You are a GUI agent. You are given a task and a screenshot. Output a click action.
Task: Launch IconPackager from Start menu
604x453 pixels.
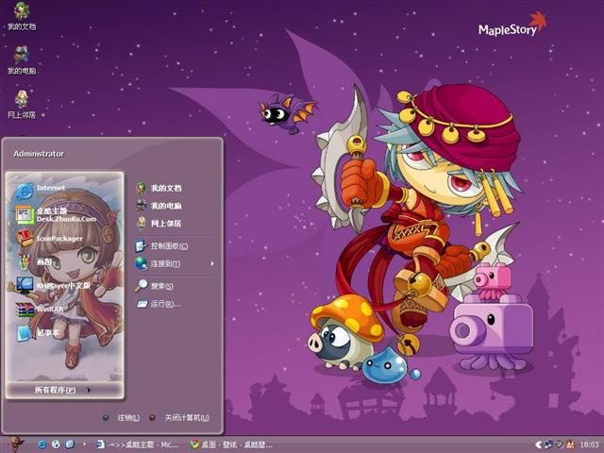49,239
